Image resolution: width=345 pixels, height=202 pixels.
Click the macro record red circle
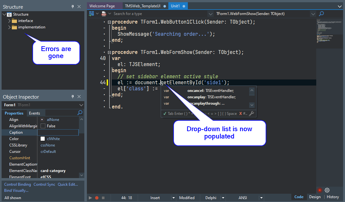tap(96, 198)
